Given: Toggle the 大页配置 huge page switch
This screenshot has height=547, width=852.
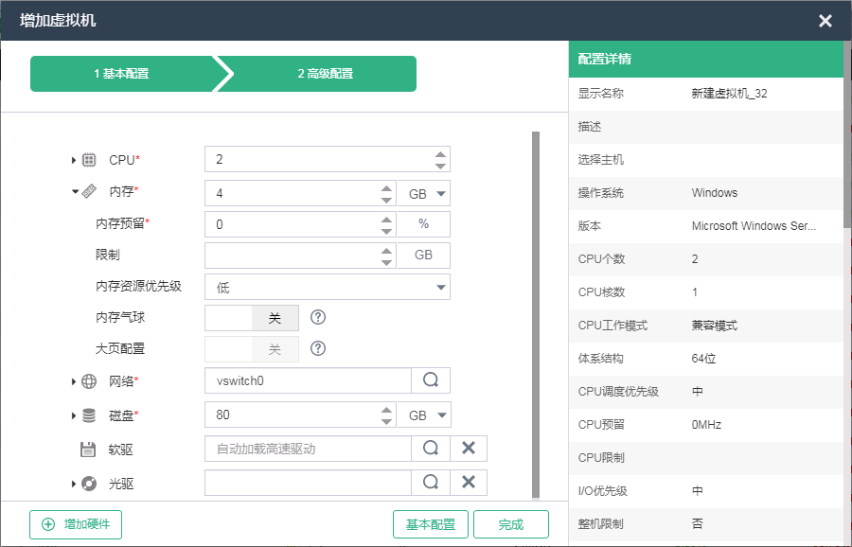Looking at the screenshot, I should tap(252, 349).
